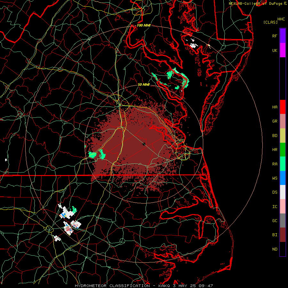Click the 'WS' legend label

tap(275, 178)
